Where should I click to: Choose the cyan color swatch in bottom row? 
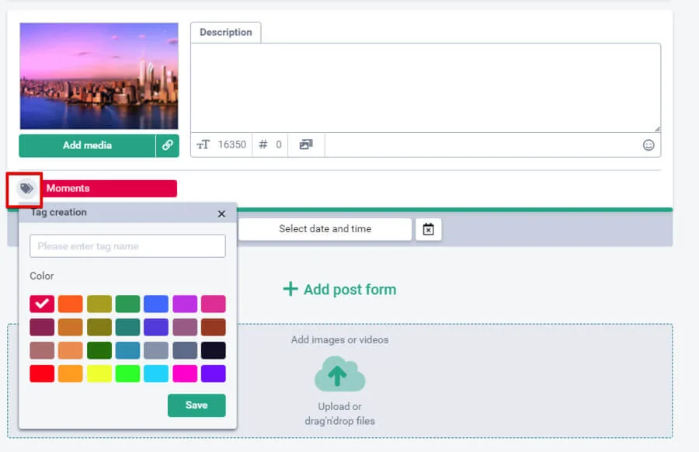[x=156, y=374]
